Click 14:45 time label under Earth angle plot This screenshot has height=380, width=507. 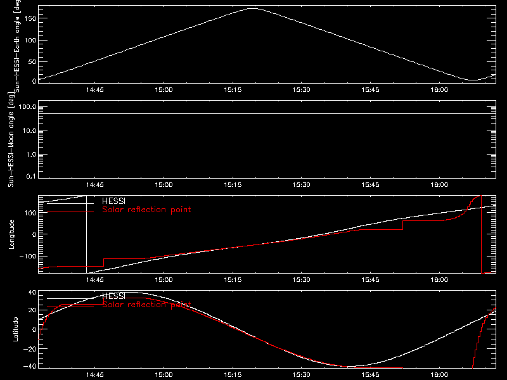pos(94,89)
